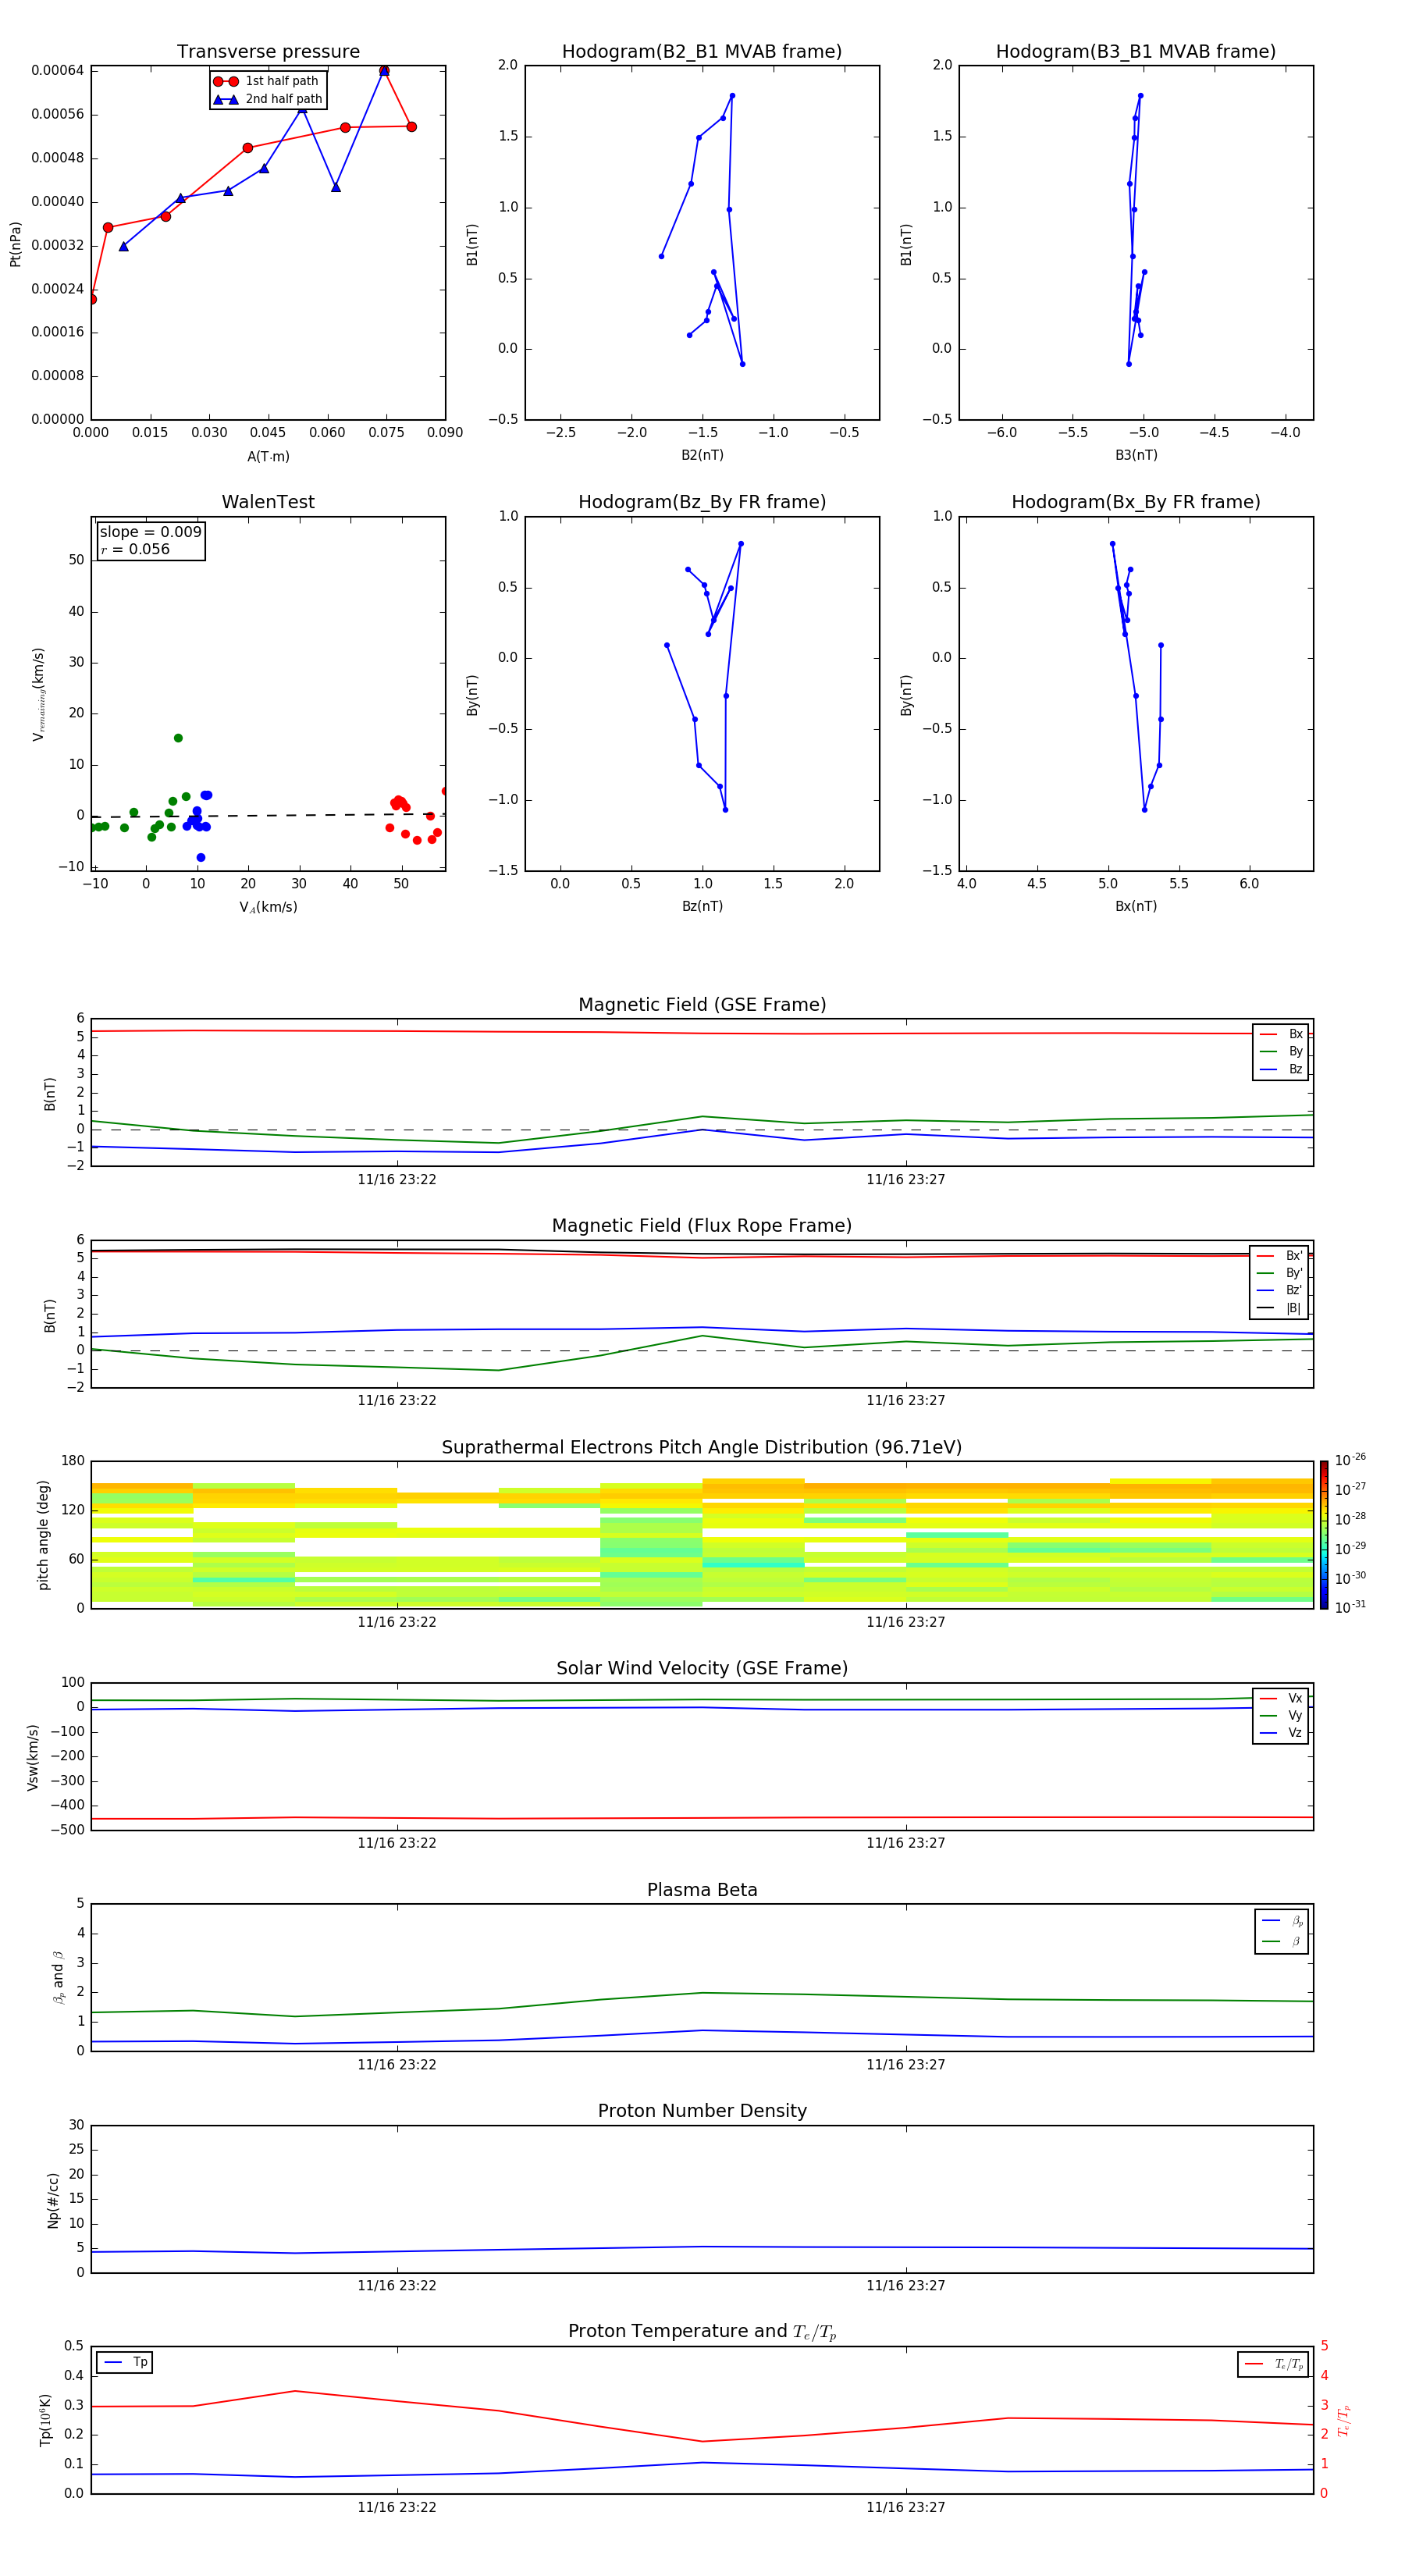The height and width of the screenshot is (2576, 1405).
Task: Click the Pt(nPa) y-axis label
Action: (x=15, y=244)
